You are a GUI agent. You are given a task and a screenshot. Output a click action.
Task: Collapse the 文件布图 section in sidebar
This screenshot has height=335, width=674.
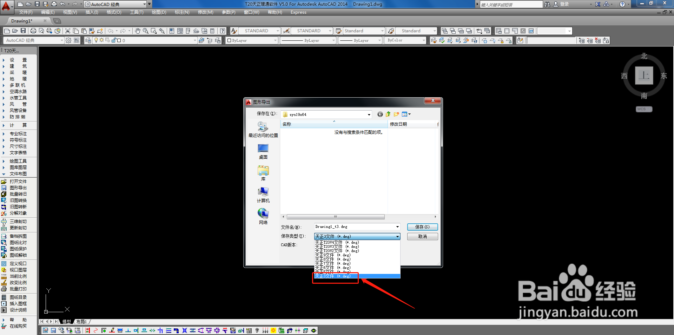(x=4, y=174)
